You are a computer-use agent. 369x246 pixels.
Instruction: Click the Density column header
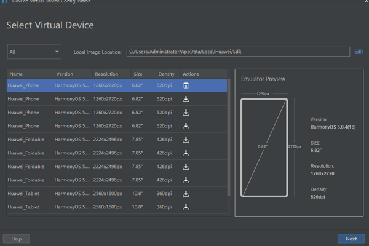tap(166, 74)
